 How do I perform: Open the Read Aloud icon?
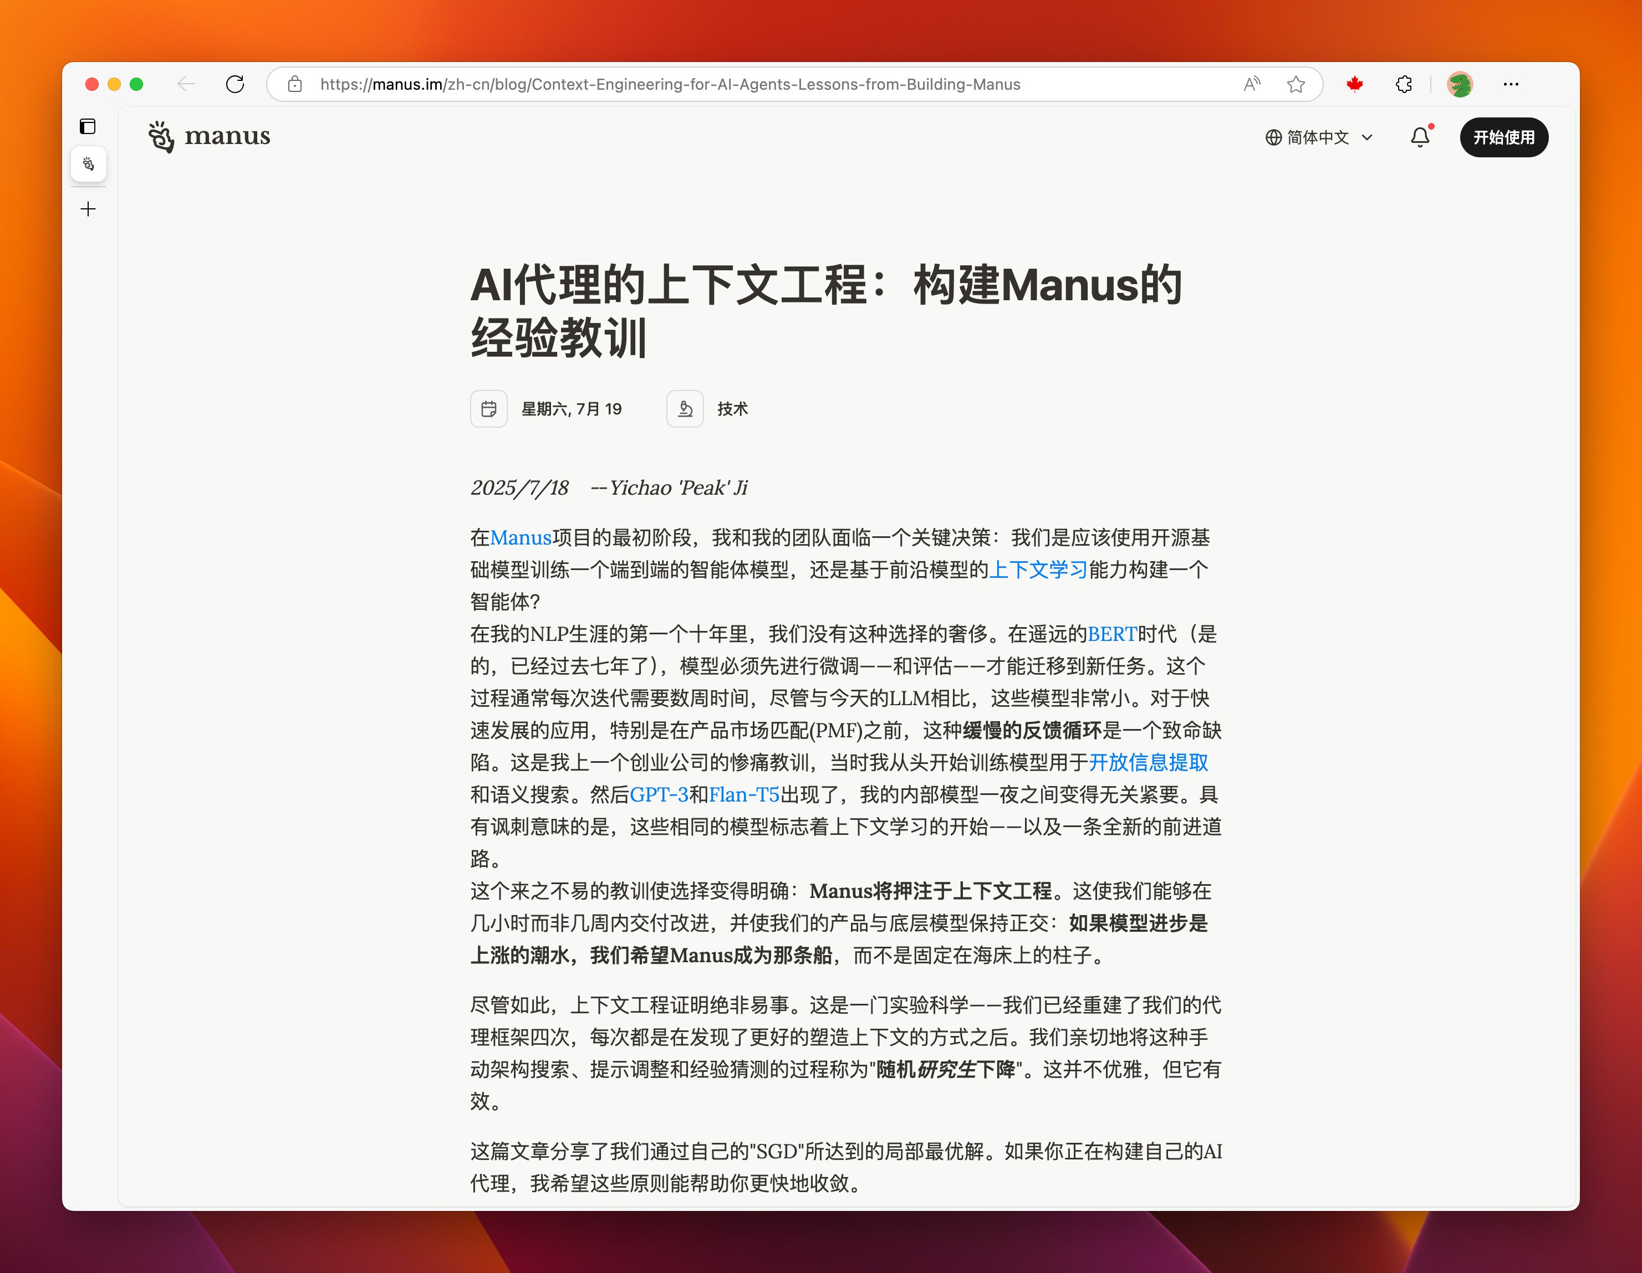1251,84
